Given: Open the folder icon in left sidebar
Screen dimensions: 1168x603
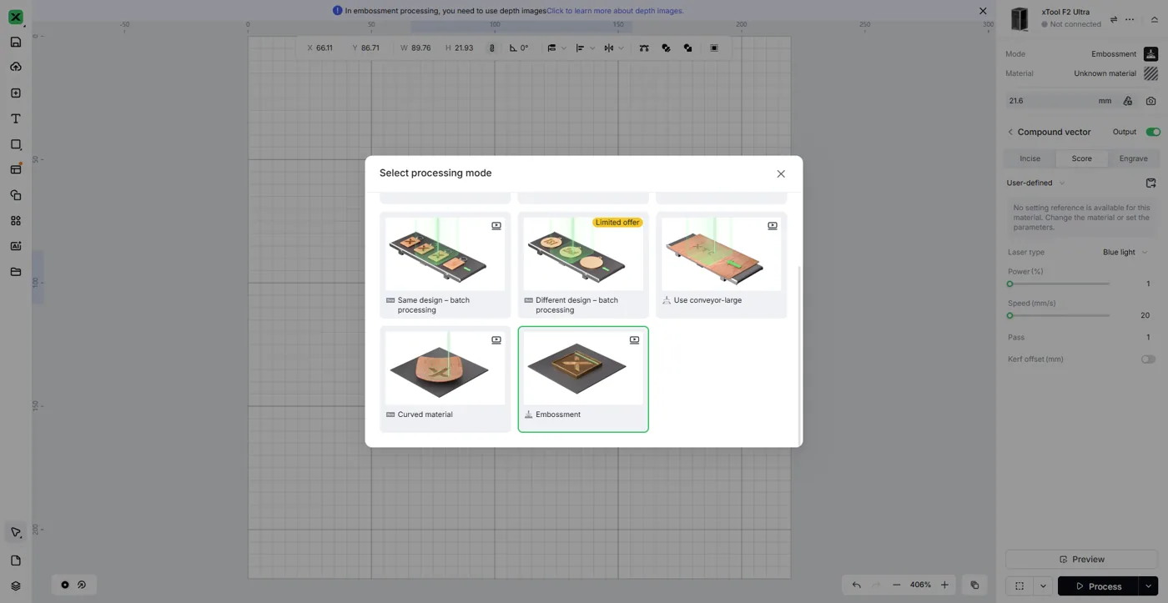Looking at the screenshot, I should tap(15, 272).
